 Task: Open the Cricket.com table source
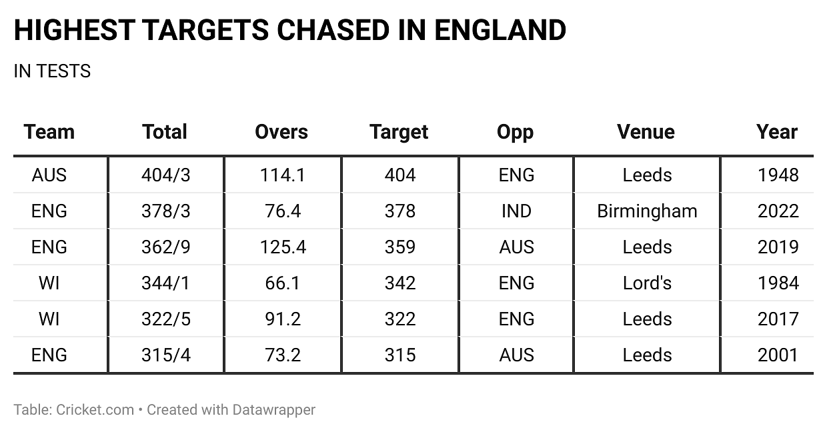94,409
